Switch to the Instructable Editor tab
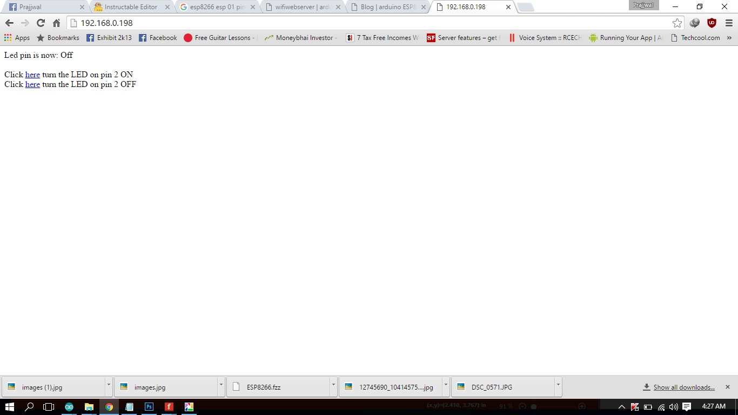The height and width of the screenshot is (415, 738). click(131, 7)
